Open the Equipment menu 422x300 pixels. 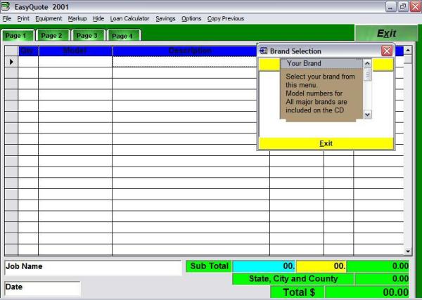[49, 18]
